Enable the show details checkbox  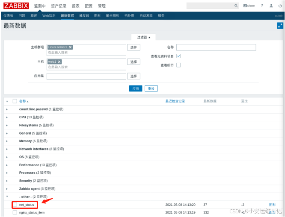point(178,65)
